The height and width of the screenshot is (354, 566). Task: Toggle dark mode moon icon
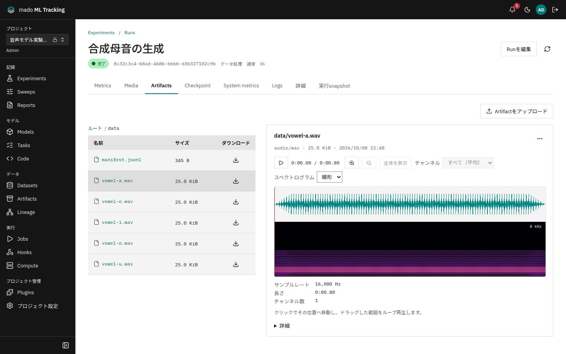click(527, 9)
